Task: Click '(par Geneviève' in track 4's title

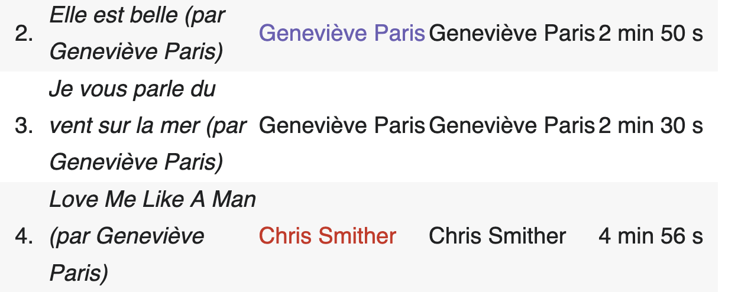Action: coord(127,236)
